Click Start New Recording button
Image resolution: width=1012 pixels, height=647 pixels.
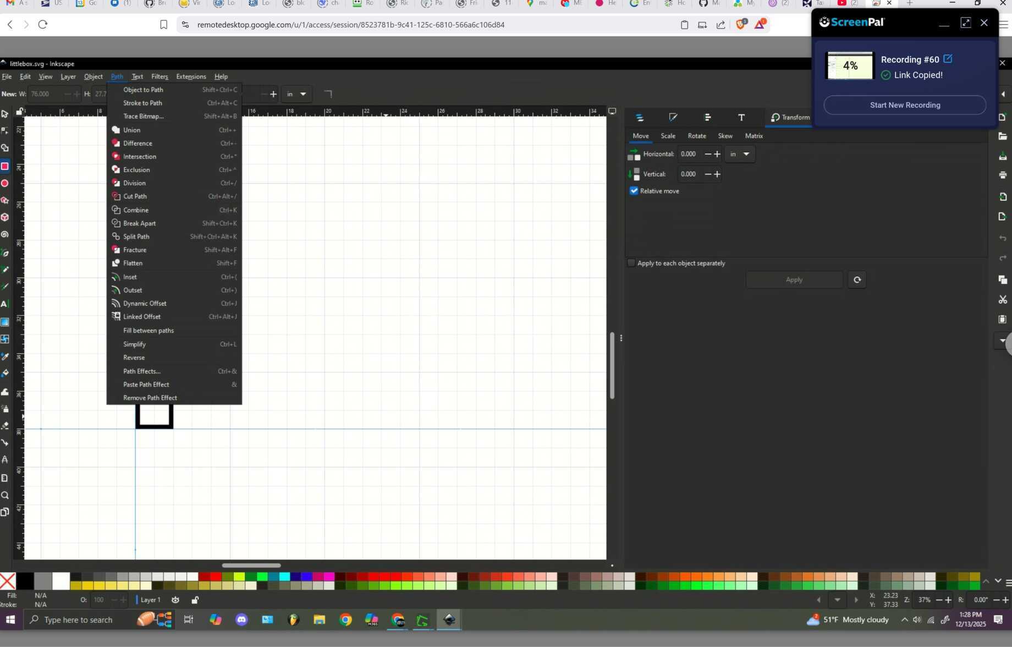pyautogui.click(x=905, y=105)
